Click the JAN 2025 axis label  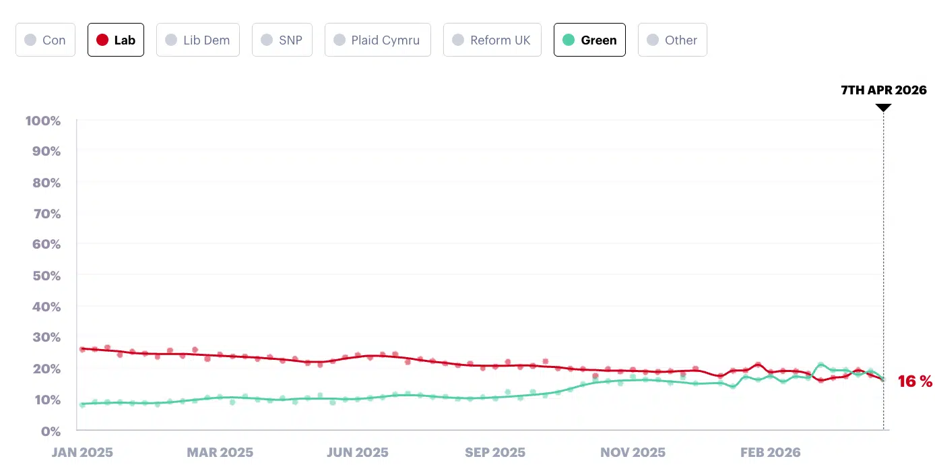tap(82, 452)
